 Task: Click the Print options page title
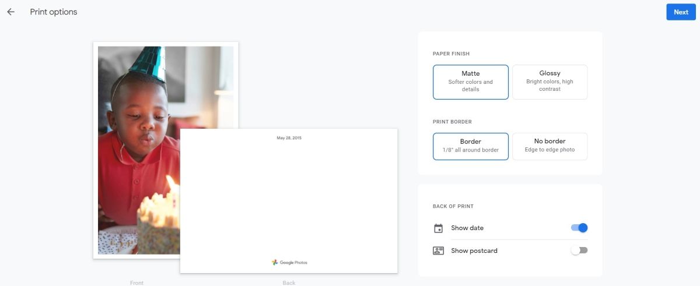[x=54, y=12]
